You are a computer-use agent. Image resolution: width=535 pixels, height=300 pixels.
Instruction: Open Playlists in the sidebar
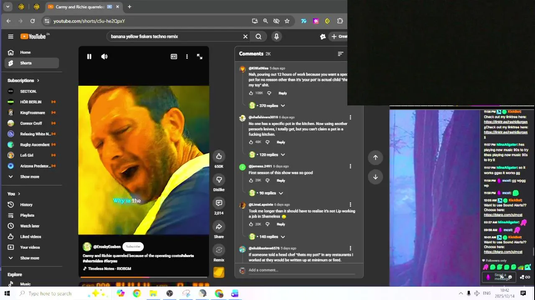point(32,215)
